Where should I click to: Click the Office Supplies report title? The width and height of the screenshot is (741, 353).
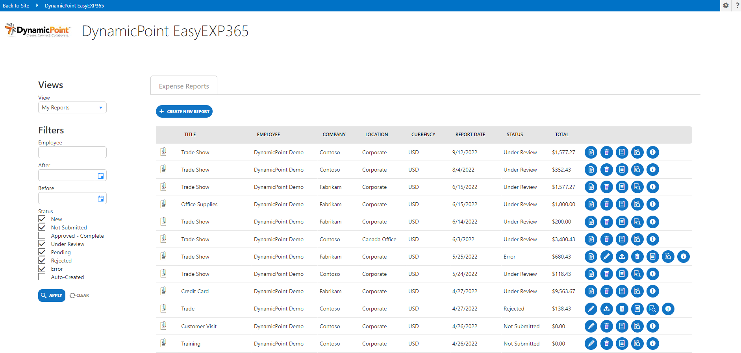click(199, 204)
